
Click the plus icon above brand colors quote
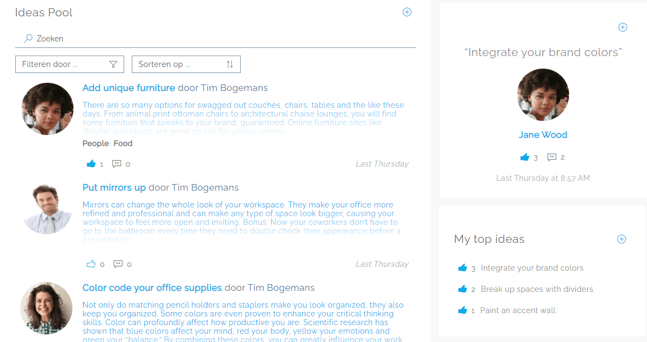(x=623, y=27)
